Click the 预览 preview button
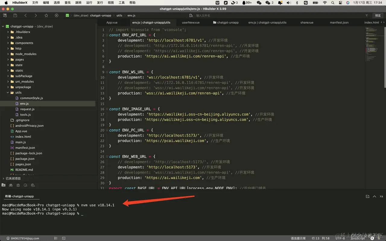The height and width of the screenshot is (241, 386). [378, 15]
